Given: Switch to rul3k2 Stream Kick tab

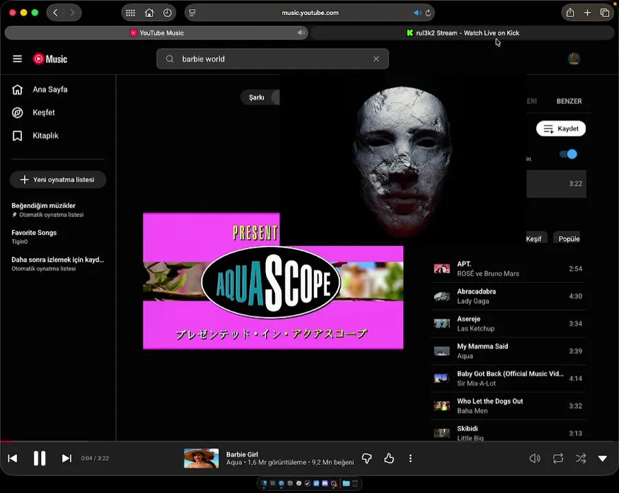Looking at the screenshot, I should click(x=462, y=33).
